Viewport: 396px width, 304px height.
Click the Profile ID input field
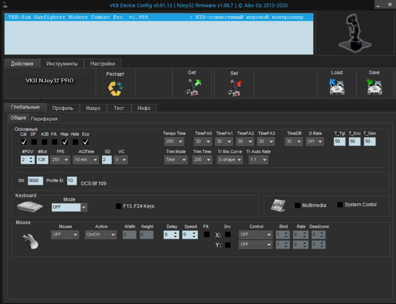tap(72, 181)
